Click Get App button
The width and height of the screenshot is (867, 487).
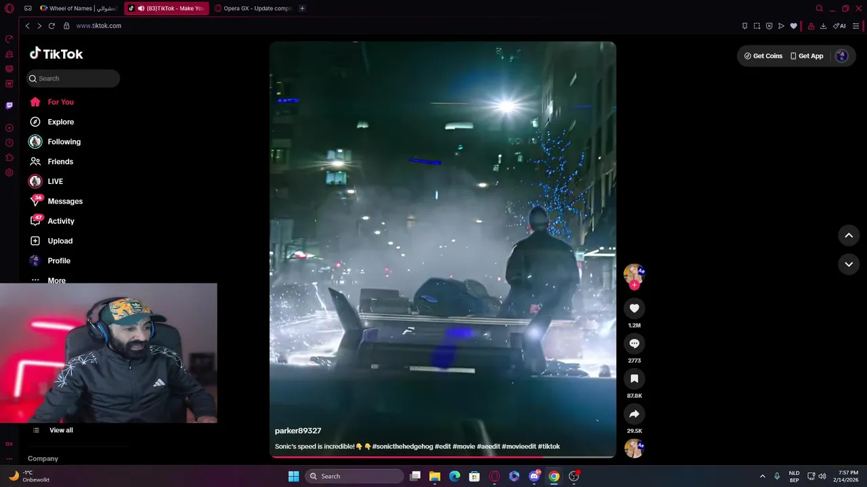pyautogui.click(x=807, y=56)
